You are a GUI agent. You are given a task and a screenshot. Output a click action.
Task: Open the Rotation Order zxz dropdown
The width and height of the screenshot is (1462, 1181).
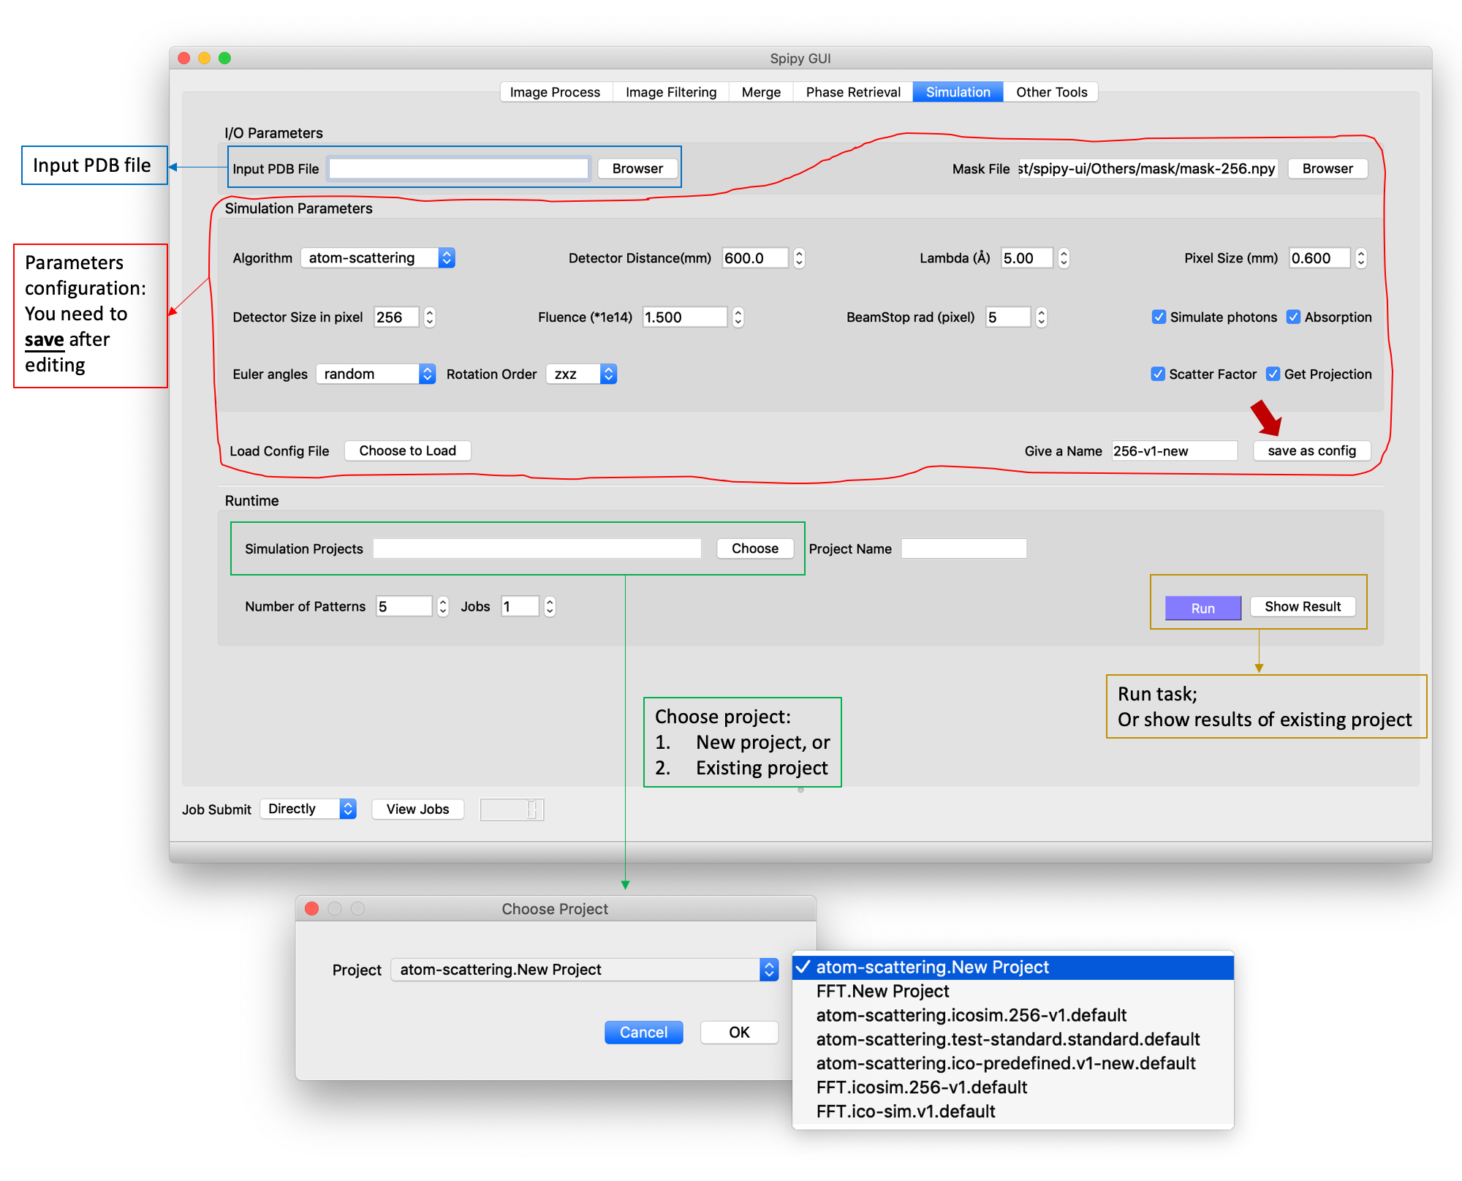tap(582, 374)
